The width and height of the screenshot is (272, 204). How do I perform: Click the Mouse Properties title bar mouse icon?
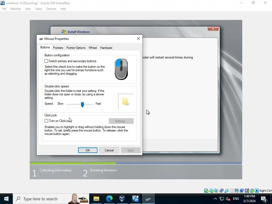41,39
